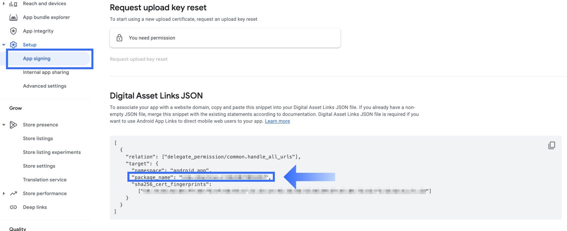This screenshot has width=567, height=231.
Task: Go to Store listing experiments
Action: (52, 152)
